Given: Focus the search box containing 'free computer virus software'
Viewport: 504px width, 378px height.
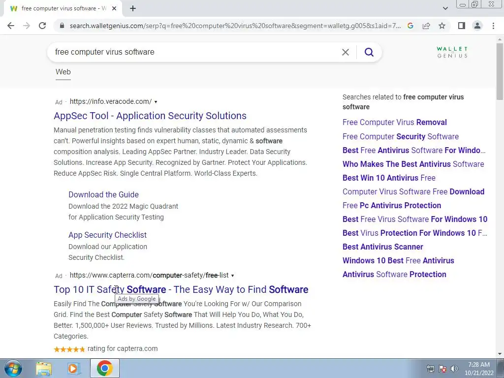Looking at the screenshot, I should 196,52.
